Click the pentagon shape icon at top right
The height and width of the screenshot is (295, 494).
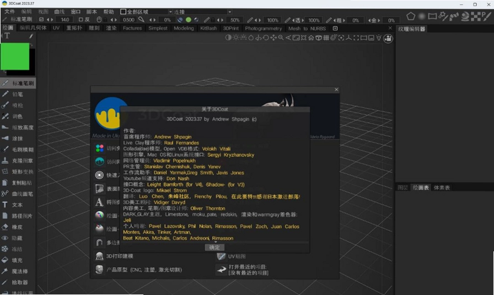pos(411,16)
